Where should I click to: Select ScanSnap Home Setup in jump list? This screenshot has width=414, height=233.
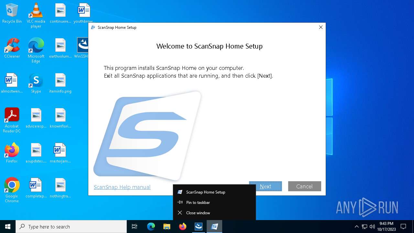pos(214,192)
